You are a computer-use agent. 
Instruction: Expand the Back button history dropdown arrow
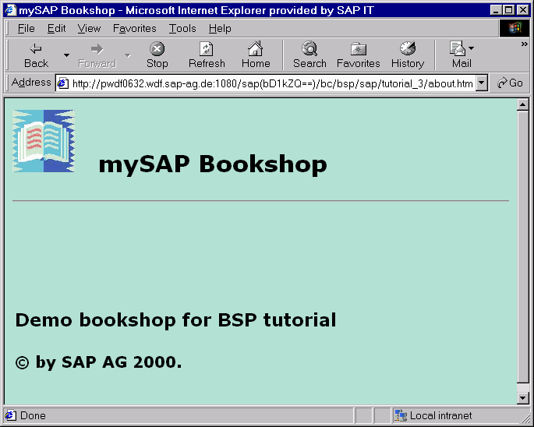click(66, 55)
